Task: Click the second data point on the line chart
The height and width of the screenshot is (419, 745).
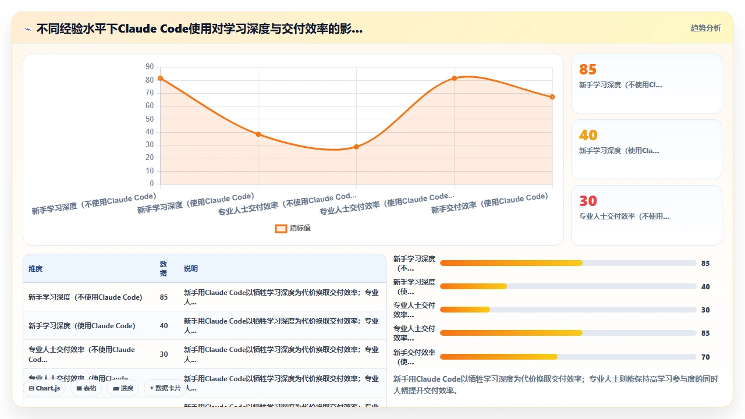Action: [x=258, y=134]
